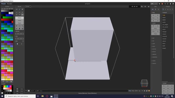The image size is (175, 98).
Task: Click the scissors-like icon in Edit panel
Action: pos(156,9)
